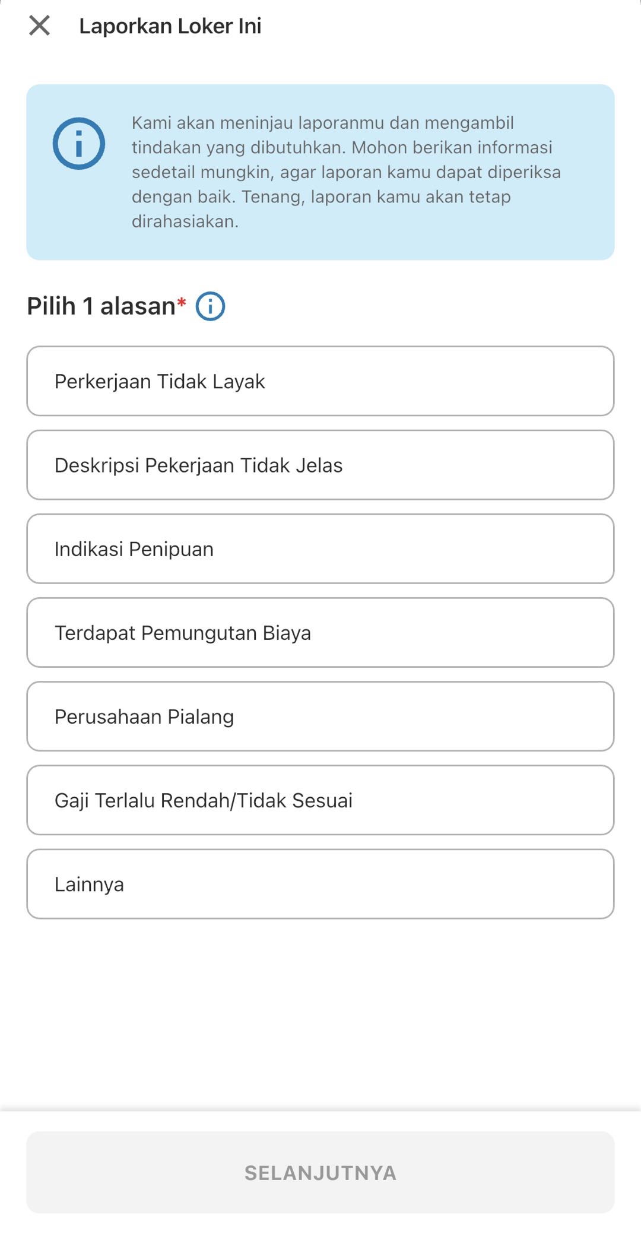Tap info icon beside Pilih 1 alasan
The height and width of the screenshot is (1243, 641).
pos(210,306)
